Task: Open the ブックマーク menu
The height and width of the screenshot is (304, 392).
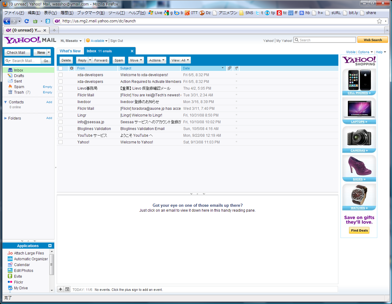Action: [x=91, y=13]
